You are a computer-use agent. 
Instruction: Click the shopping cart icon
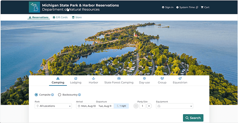click(202, 7)
